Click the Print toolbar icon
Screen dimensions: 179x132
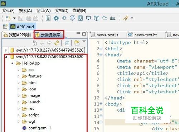click(35, 18)
